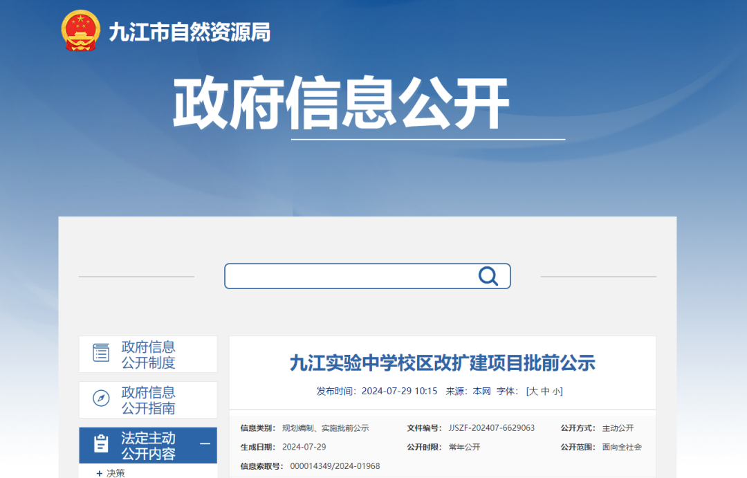Viewport: 747px width, 478px height.
Task: Click the 公开范围 label
Action: coord(578,447)
